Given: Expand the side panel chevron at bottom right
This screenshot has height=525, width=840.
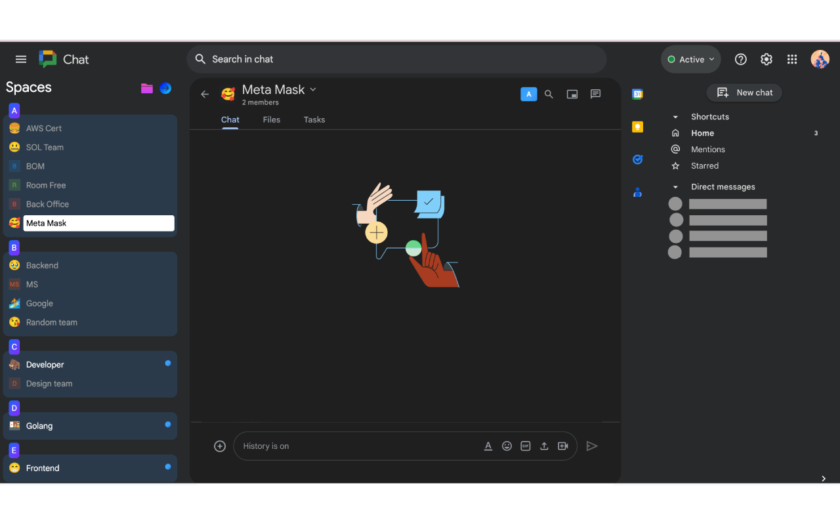Looking at the screenshot, I should 824,478.
